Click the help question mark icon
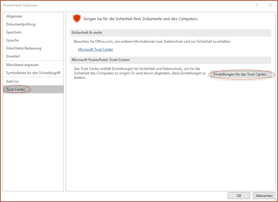Image resolution: width=278 pixels, height=202 pixels. click(257, 5)
